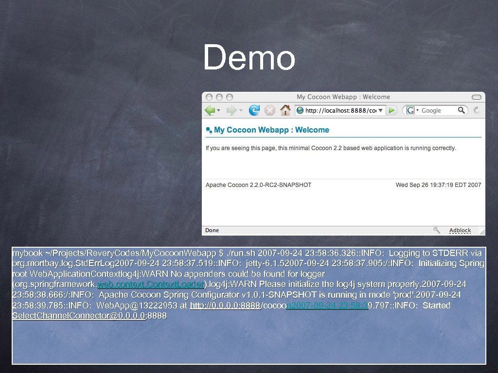Open the Adblock status bar item

pos(460,230)
